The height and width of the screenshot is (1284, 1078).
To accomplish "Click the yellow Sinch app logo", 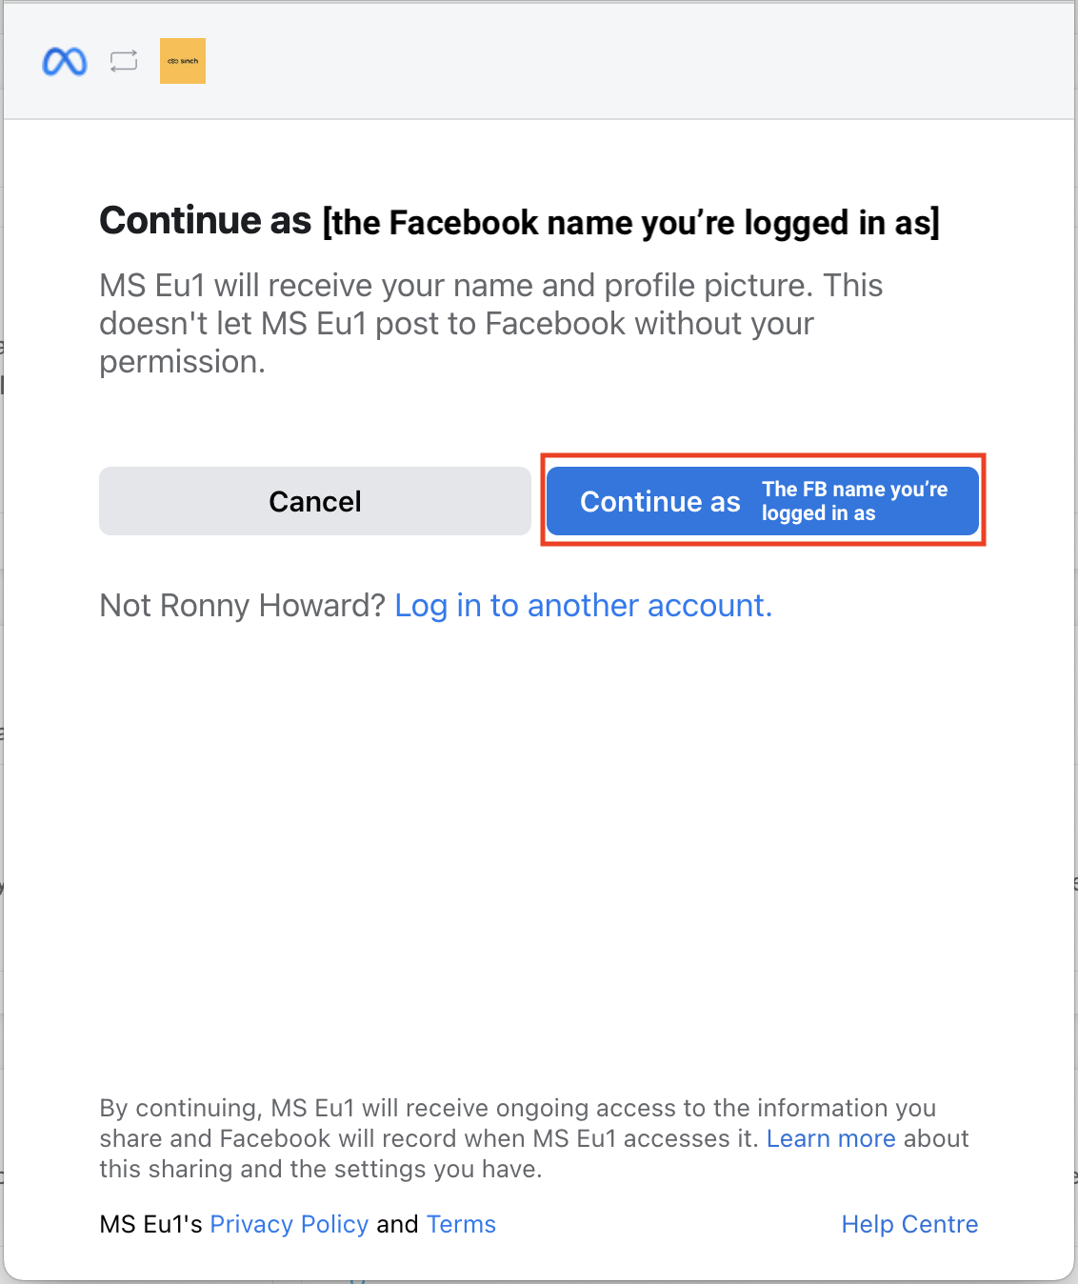I will tap(183, 61).
